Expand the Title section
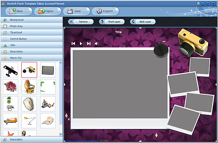Screen dimensions: 218x143 (32, 45)
